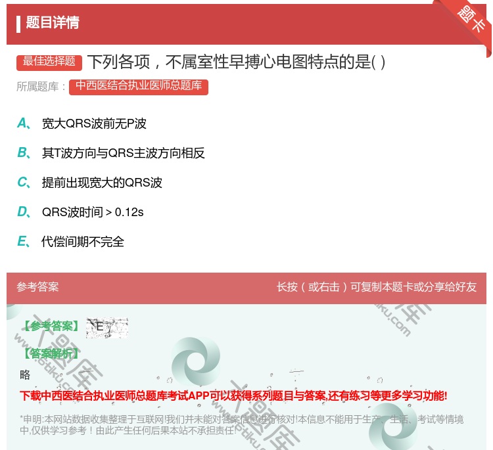Screen dimensions: 493x450
Task: Select option C 提前出现宽大的QRS波
Action: click(89, 183)
